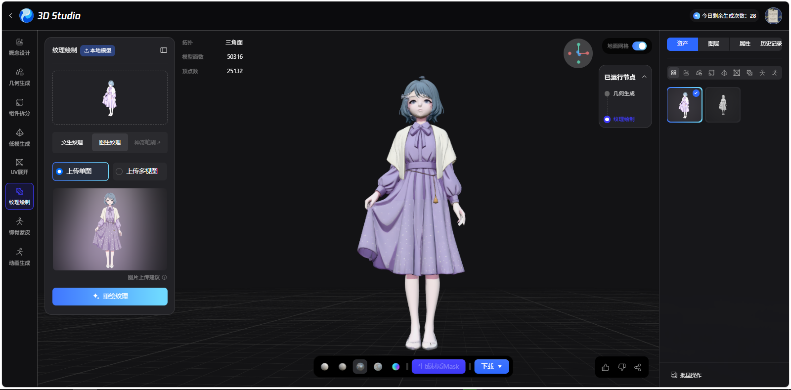Switch to the 历史记录 tab
This screenshot has height=390, width=791.
[771, 44]
